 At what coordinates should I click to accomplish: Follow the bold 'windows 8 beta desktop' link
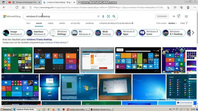[39, 39]
